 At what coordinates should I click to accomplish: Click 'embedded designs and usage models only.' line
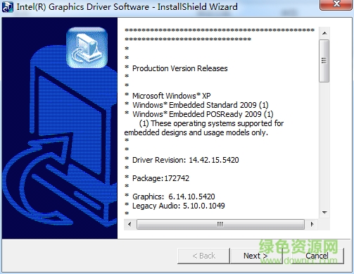tap(196, 132)
